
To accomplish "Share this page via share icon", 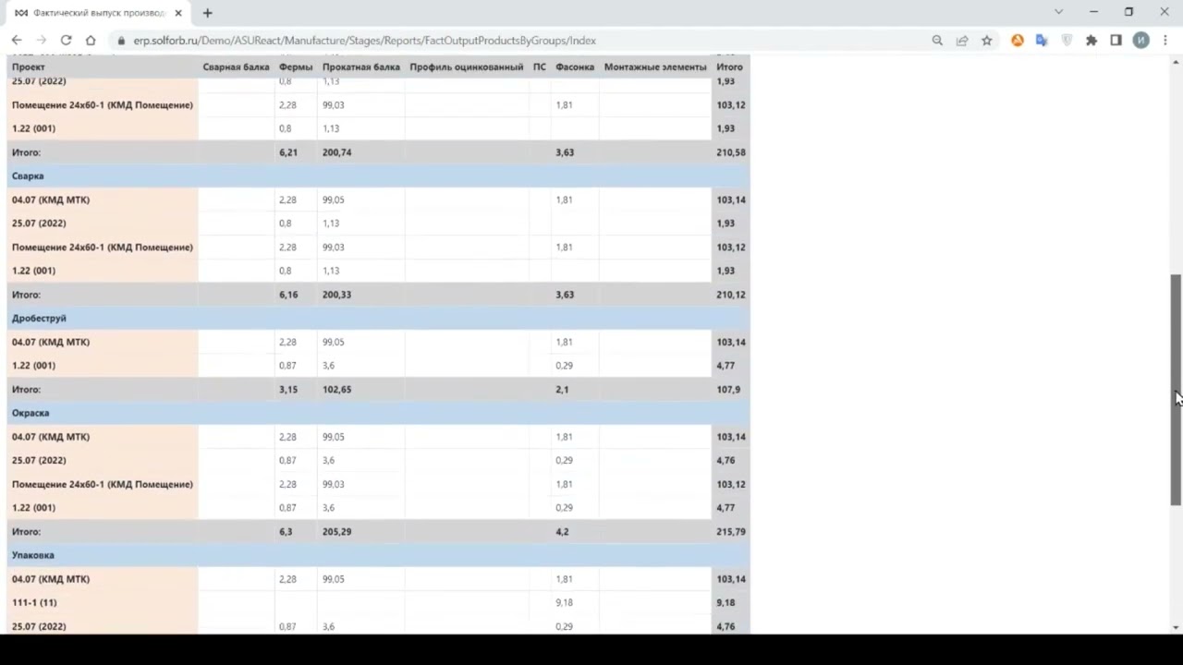I will tap(962, 41).
